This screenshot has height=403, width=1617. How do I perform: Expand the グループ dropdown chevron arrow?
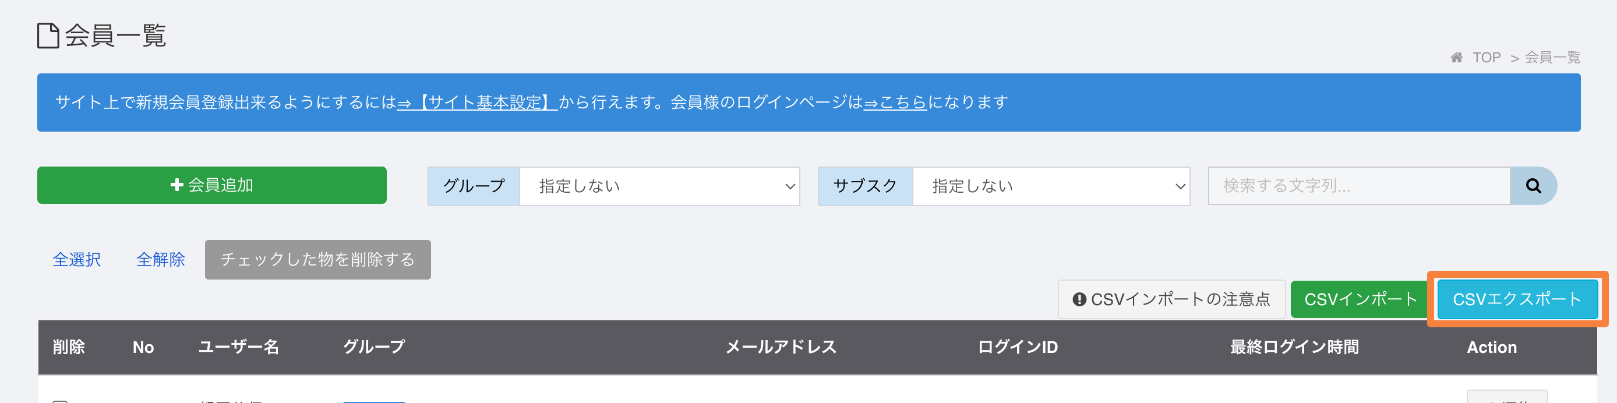click(790, 186)
